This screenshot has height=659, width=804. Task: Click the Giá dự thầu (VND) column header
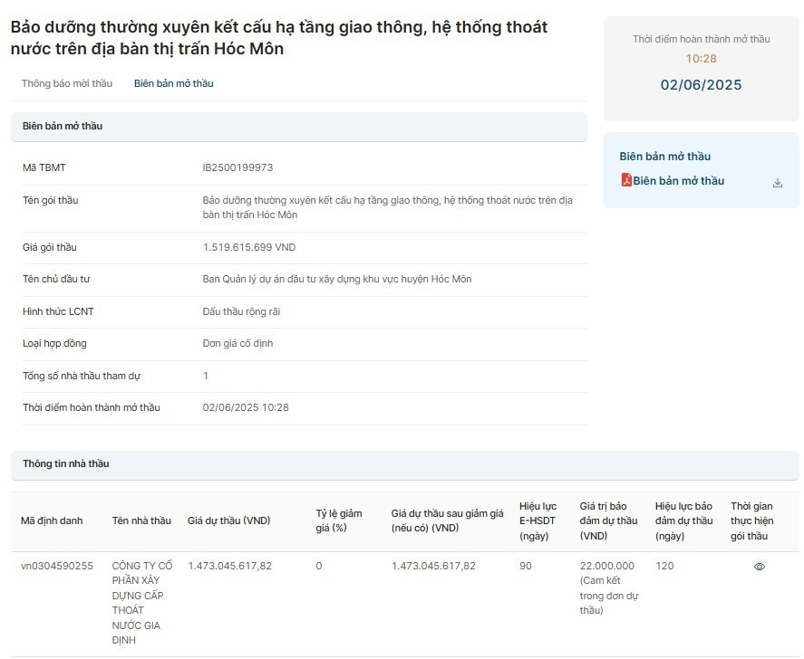pyautogui.click(x=228, y=521)
